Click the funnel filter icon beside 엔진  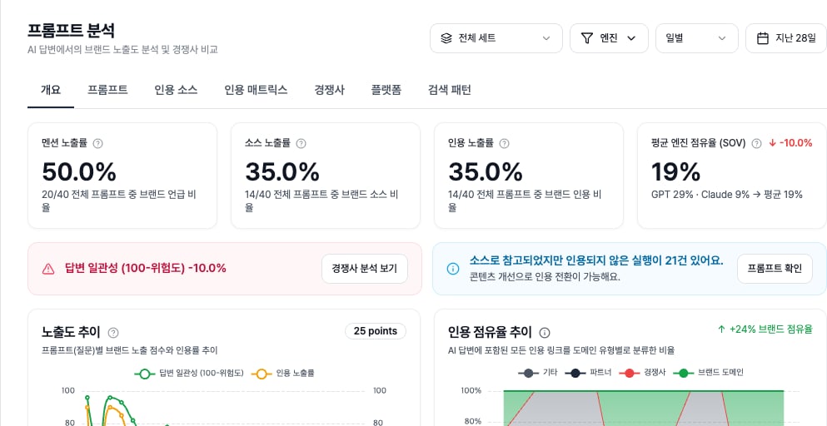(586, 38)
